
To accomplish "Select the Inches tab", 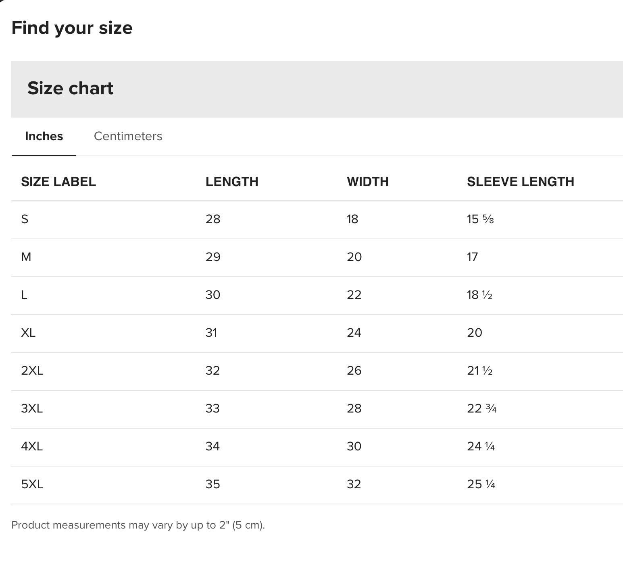I will coord(44,136).
